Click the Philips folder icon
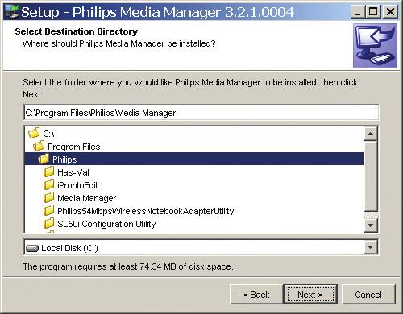 [44, 159]
